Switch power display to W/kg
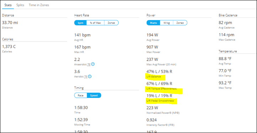This screenshot has width=257, height=133. tap(167, 23)
